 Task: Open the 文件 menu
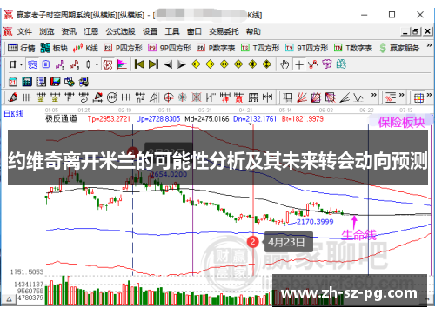pos(24,31)
